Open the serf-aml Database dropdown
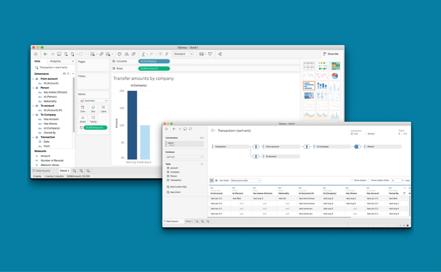Viewport: 441px width, 272px height. click(184, 157)
